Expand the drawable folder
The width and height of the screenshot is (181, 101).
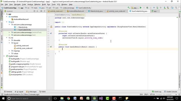9,40
